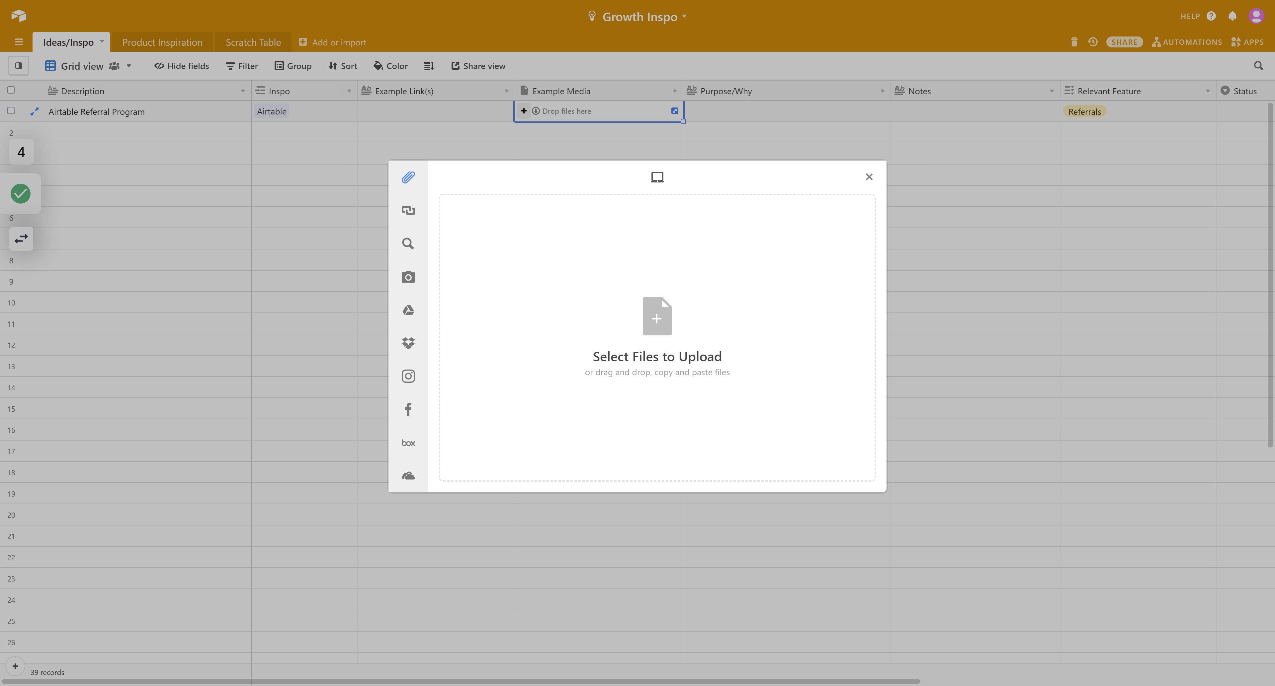Open the trash bin icon

1074,42
